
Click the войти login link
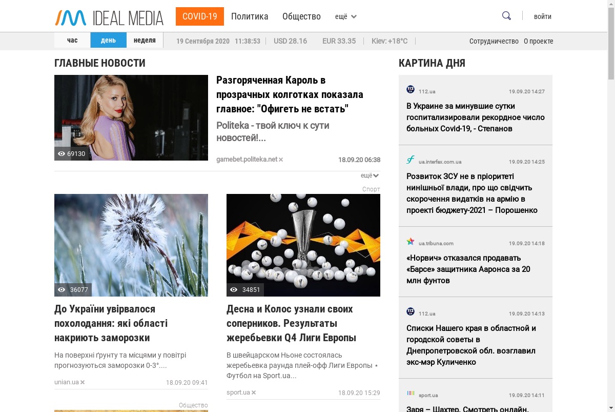tap(543, 16)
